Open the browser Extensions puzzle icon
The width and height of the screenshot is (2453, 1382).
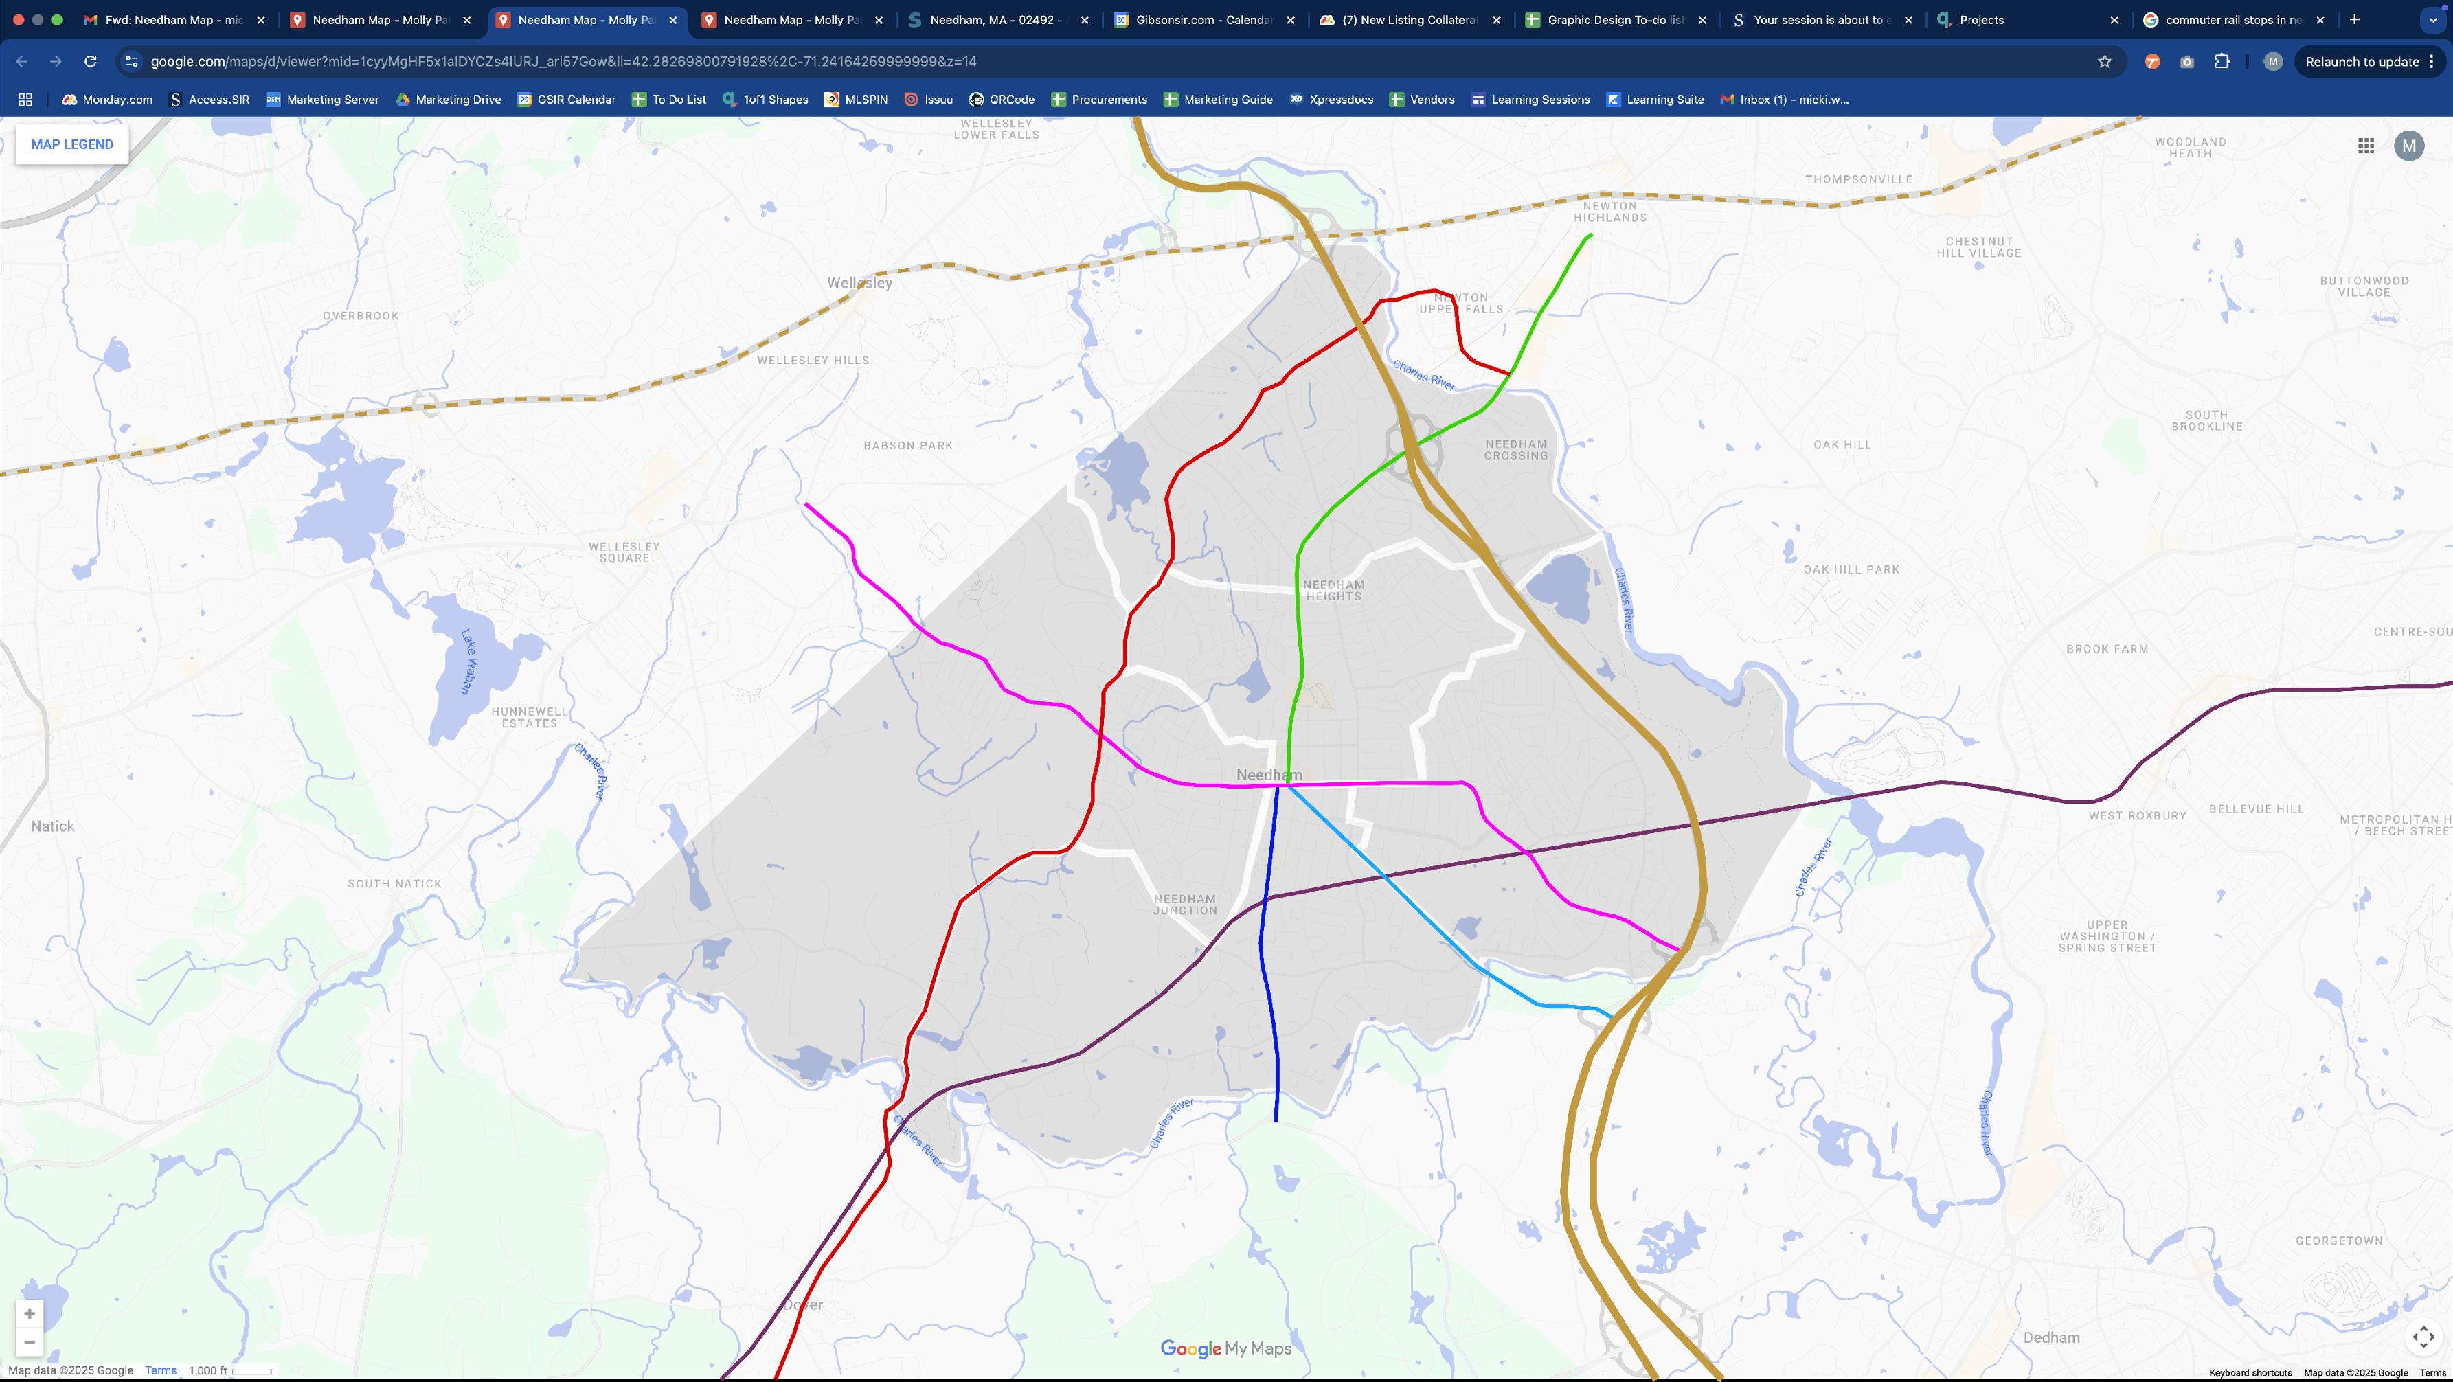2222,62
